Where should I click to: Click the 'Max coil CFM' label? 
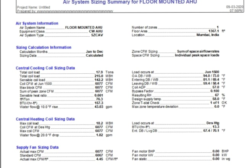29,131
